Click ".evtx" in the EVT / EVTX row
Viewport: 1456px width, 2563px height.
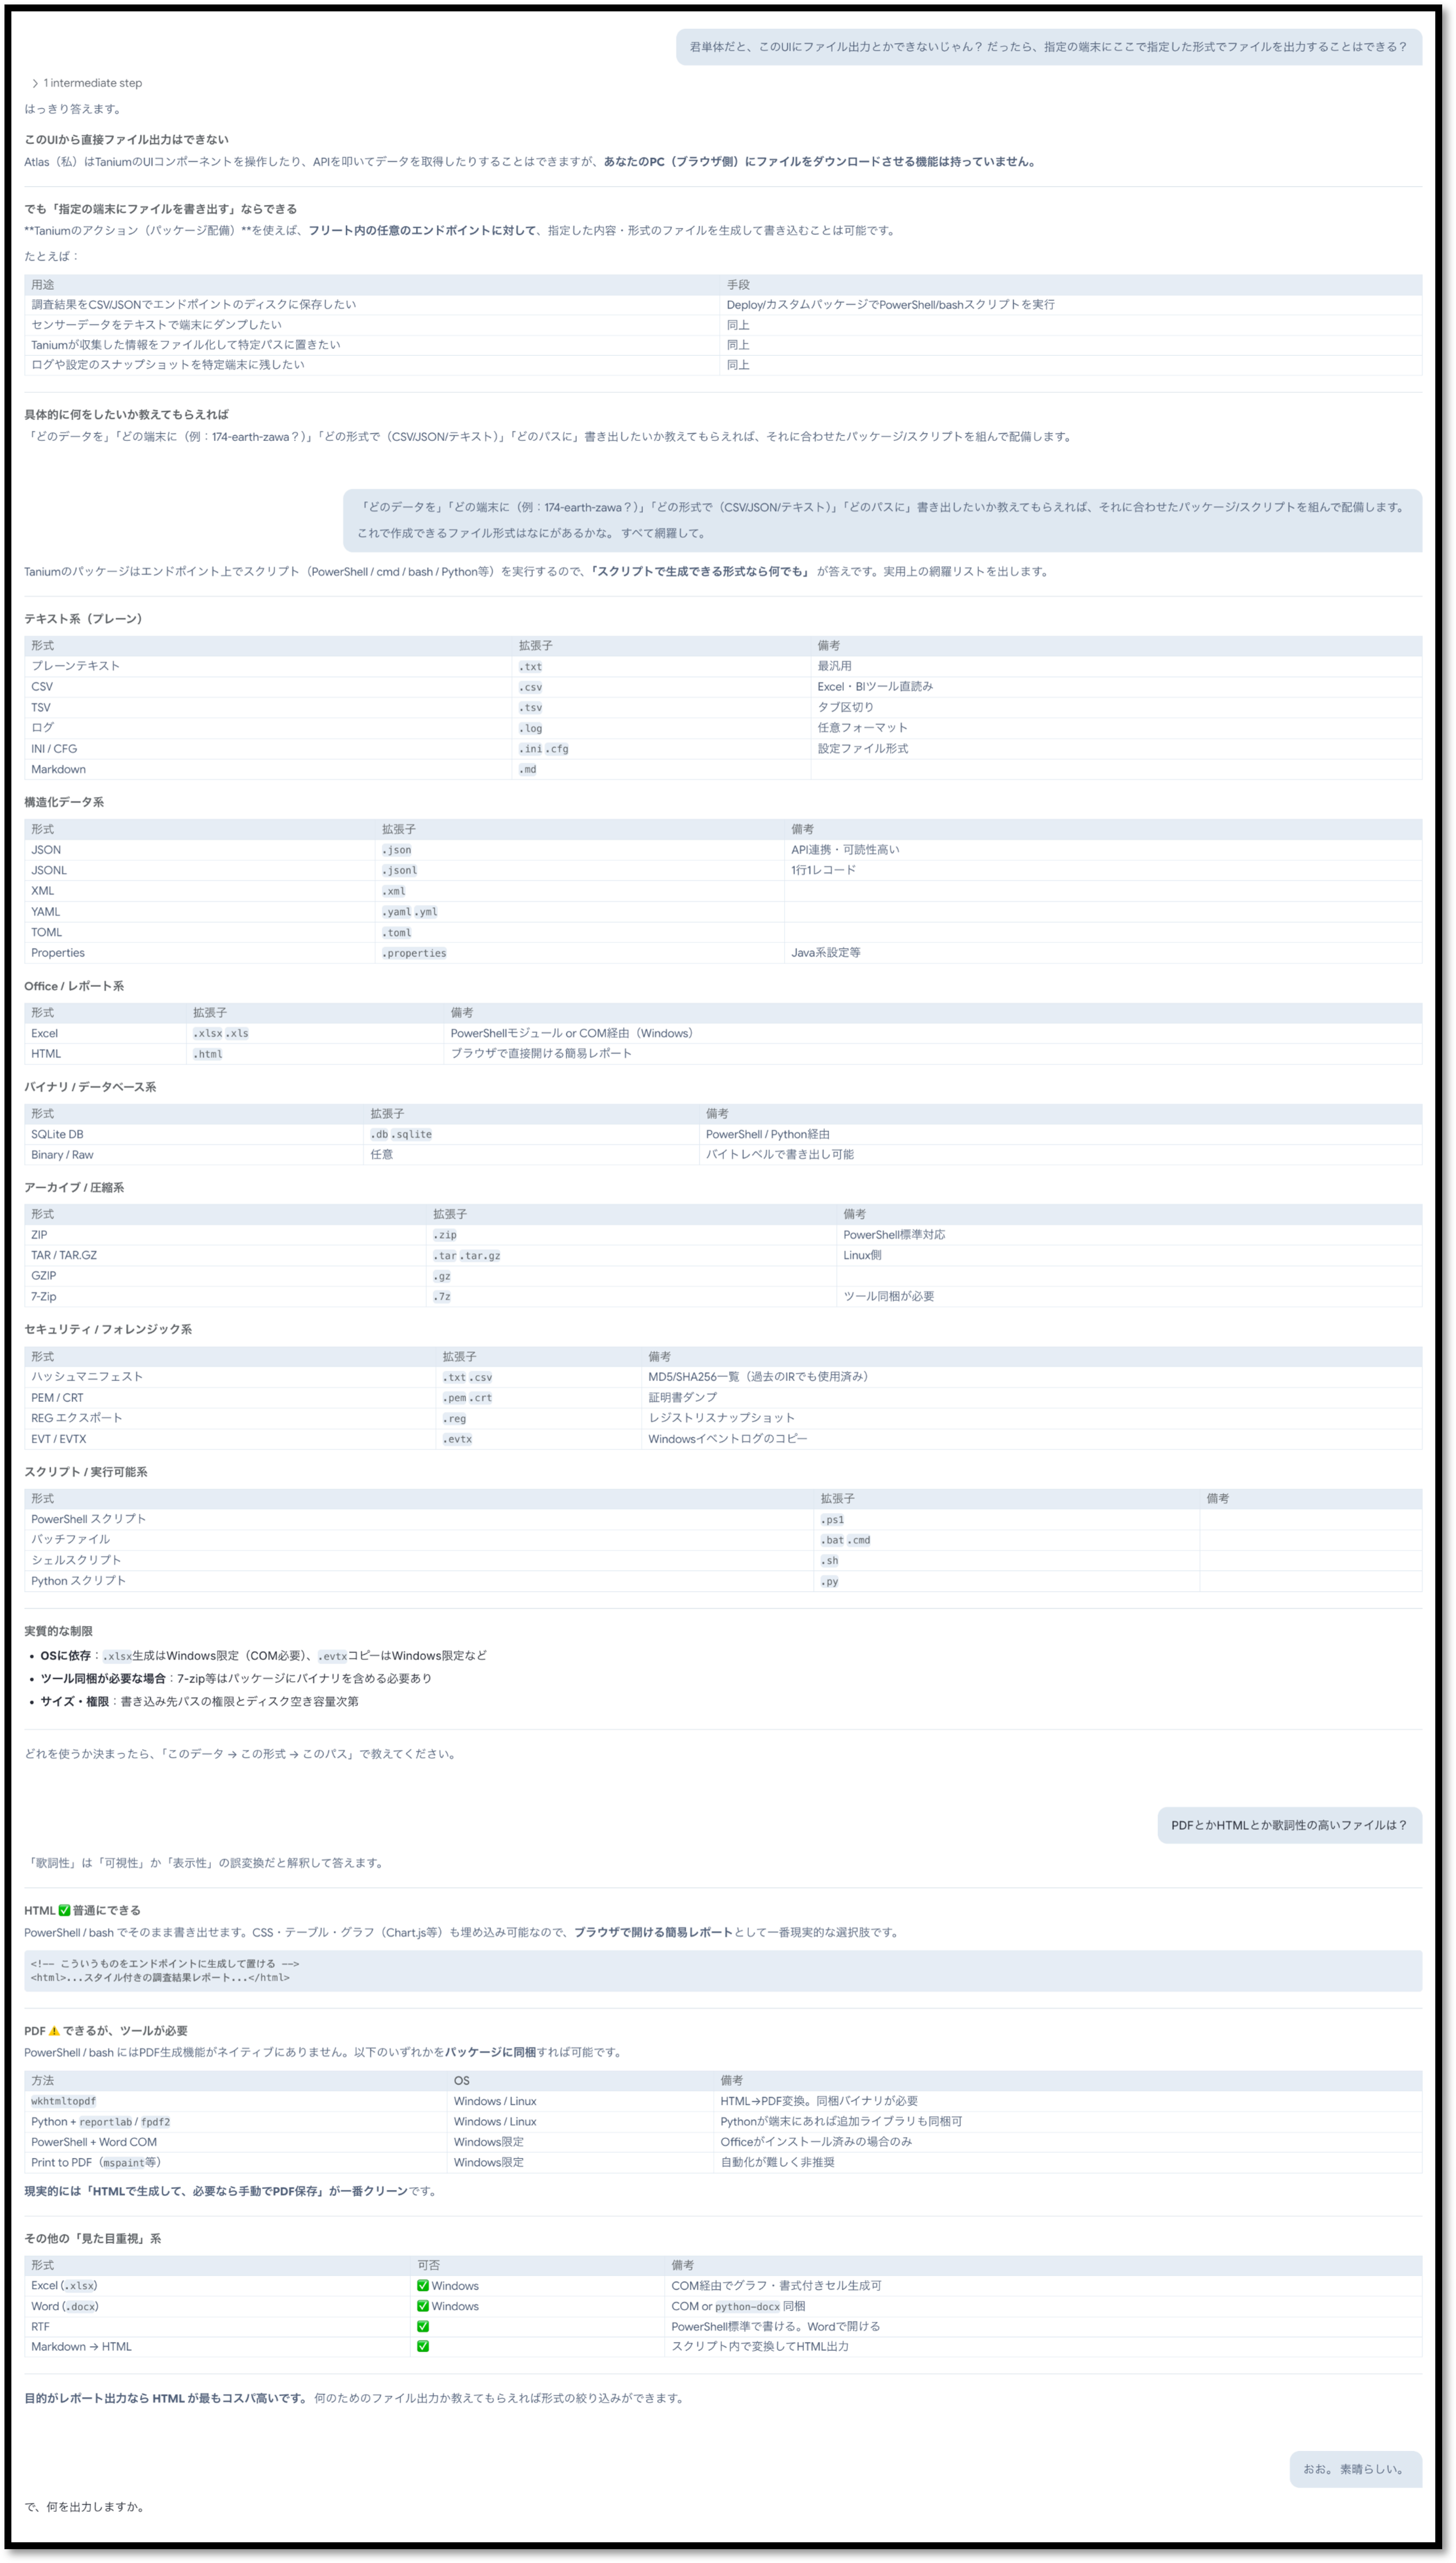click(458, 1439)
